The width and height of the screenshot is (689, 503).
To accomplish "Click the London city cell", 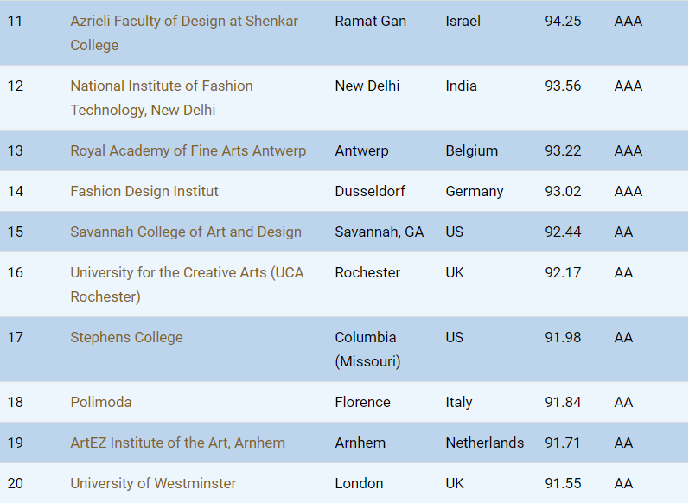I will 359,483.
